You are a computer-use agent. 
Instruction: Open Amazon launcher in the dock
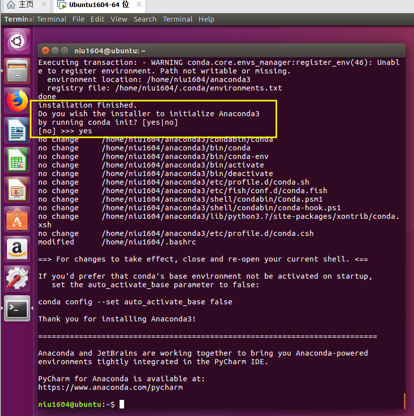click(x=17, y=249)
